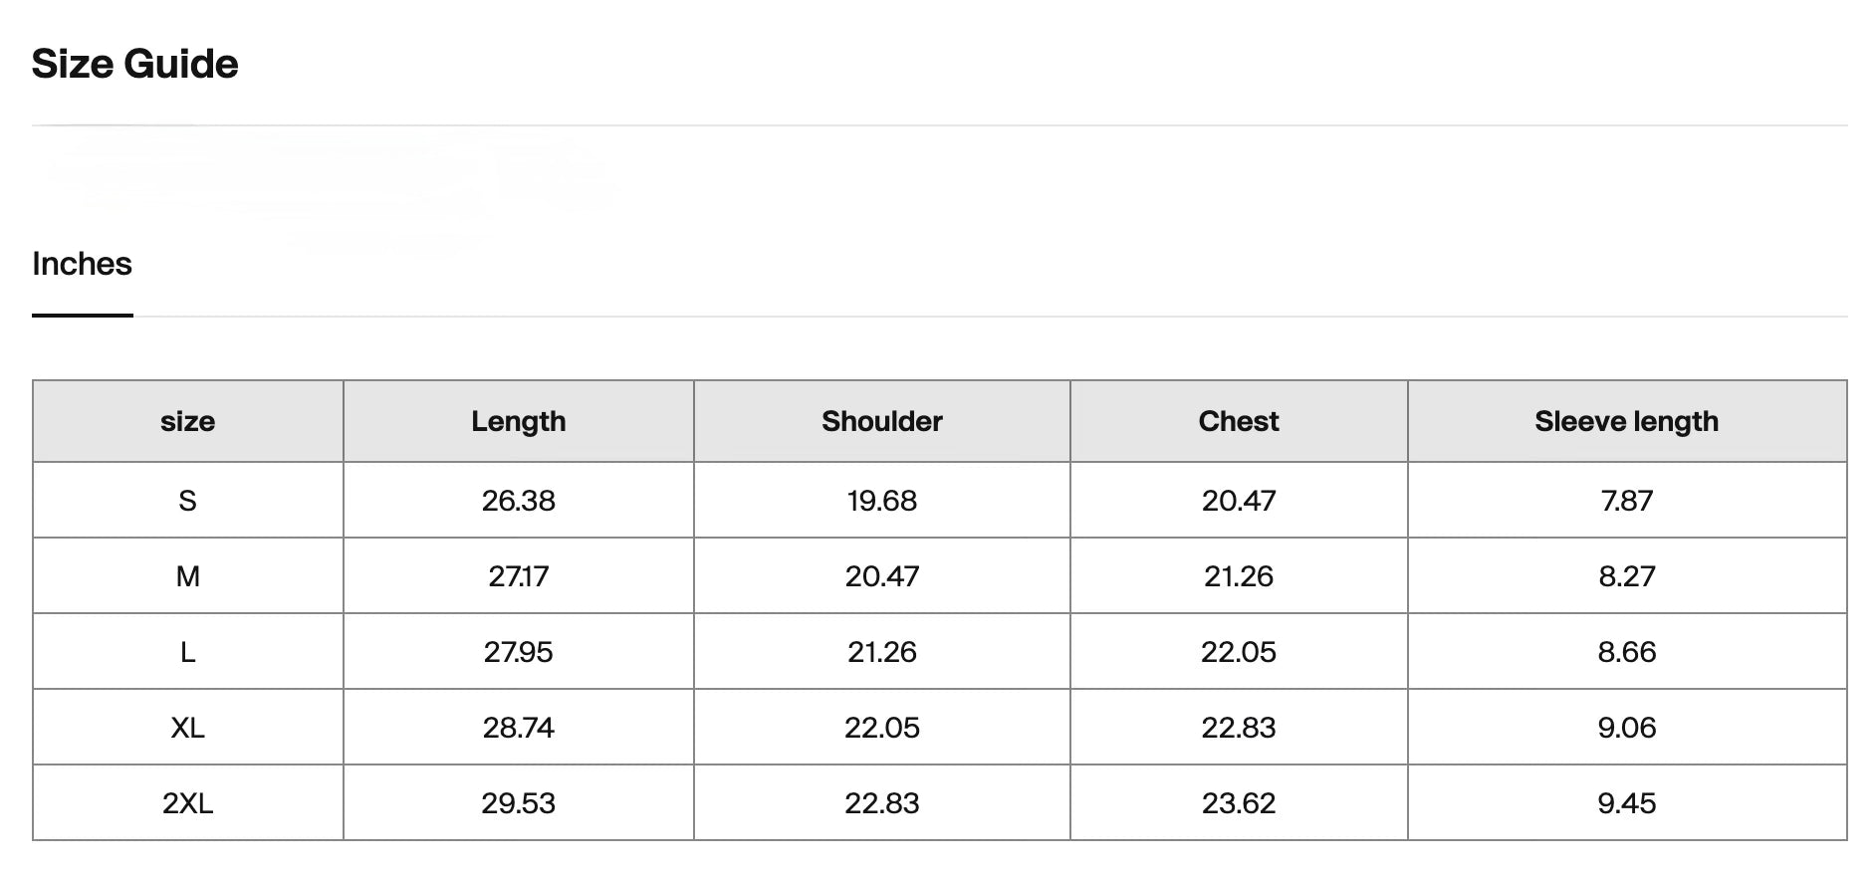1876x872 pixels.
Task: Click the 23.62 chest cell
Action: coord(1239,802)
